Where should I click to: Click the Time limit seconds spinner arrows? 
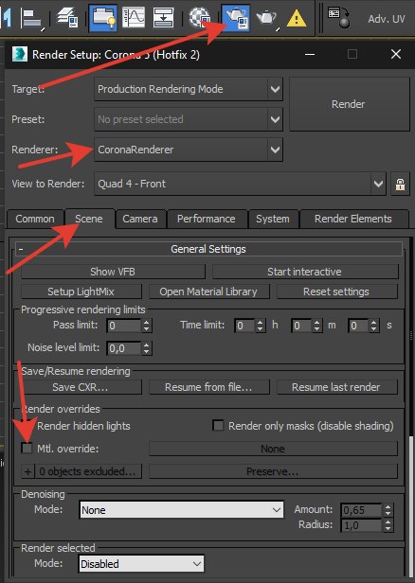pyautogui.click(x=374, y=326)
